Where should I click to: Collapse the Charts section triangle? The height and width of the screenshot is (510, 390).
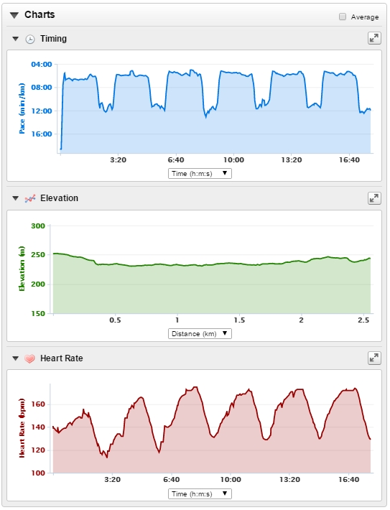pyautogui.click(x=14, y=15)
